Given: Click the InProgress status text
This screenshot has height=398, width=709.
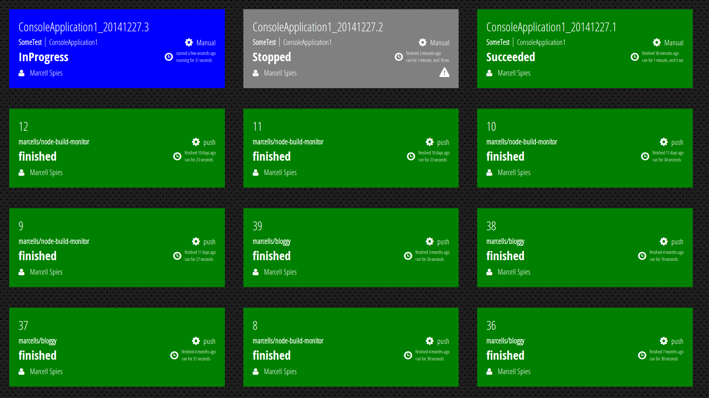Looking at the screenshot, I should [x=43, y=57].
